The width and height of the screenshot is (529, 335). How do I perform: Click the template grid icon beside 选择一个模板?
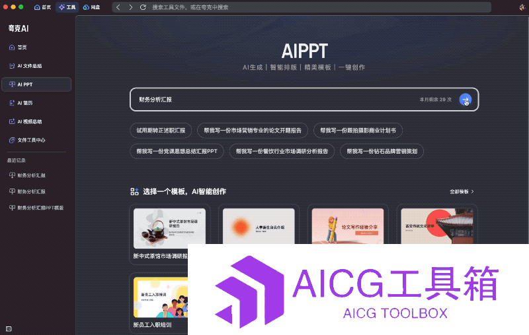click(134, 192)
